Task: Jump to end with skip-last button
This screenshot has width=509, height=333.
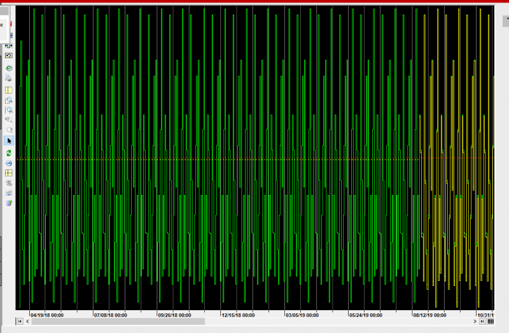Action: click(x=482, y=322)
